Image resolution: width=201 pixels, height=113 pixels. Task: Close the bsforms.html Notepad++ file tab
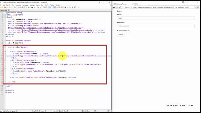tap(8, 10)
